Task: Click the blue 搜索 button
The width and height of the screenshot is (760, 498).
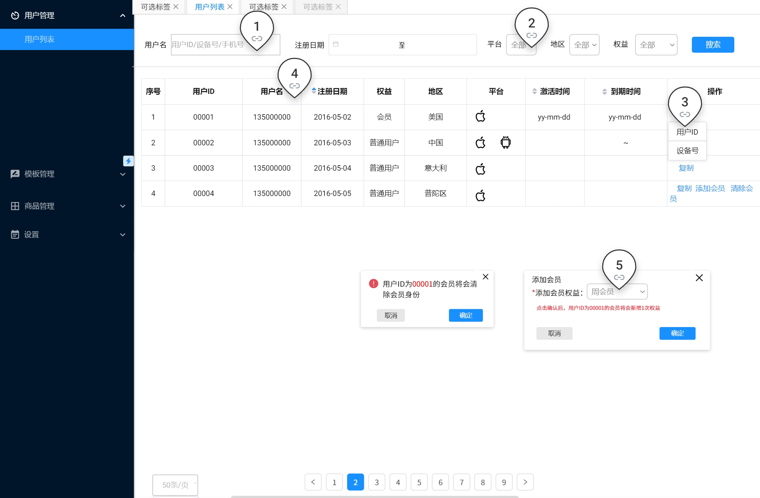Action: coord(713,45)
